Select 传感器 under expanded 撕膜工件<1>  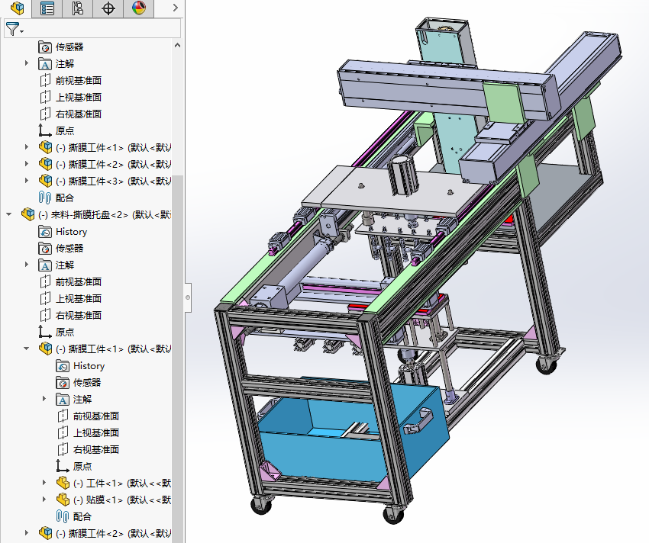78,383
